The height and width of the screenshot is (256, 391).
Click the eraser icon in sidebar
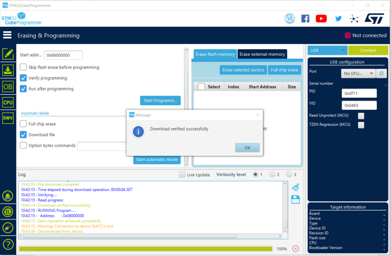[x=8, y=228]
